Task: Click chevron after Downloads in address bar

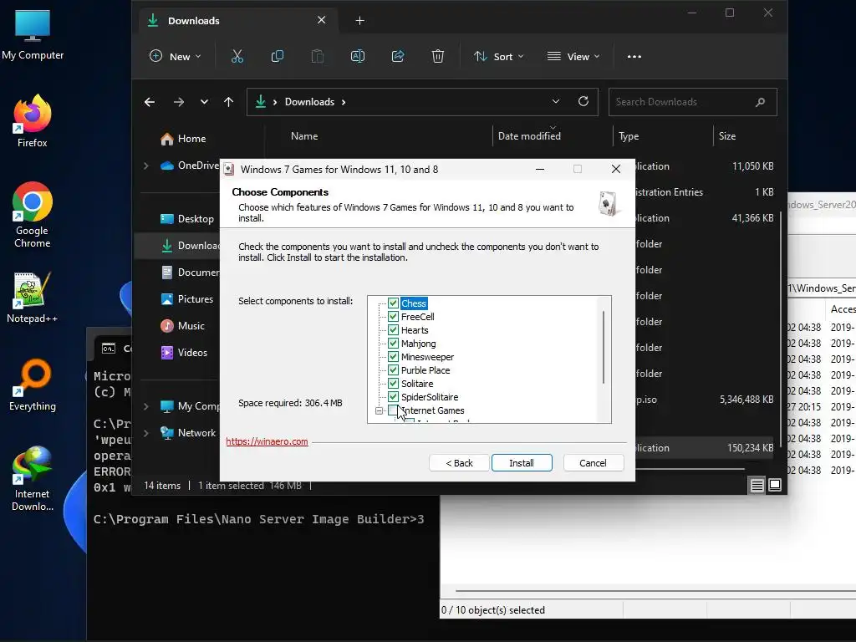Action: (344, 102)
